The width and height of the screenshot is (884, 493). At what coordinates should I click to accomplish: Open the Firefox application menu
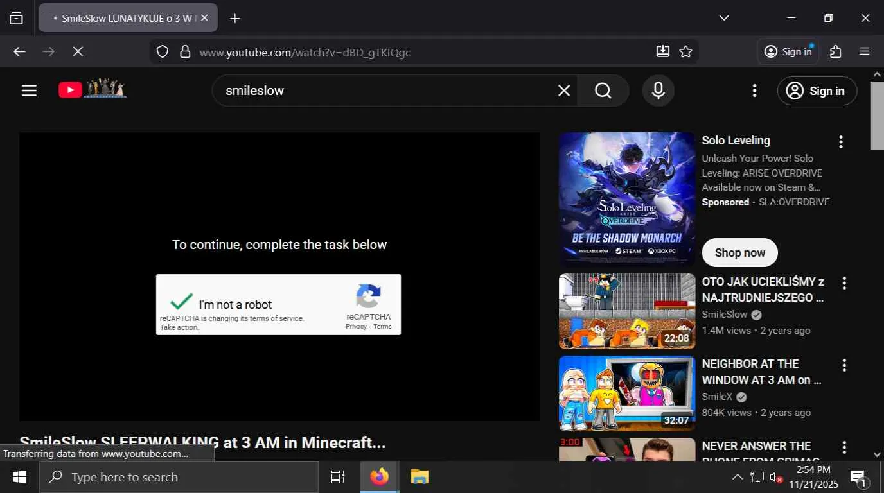coord(865,52)
